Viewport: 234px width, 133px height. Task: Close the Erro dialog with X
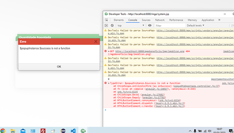pos(96,42)
